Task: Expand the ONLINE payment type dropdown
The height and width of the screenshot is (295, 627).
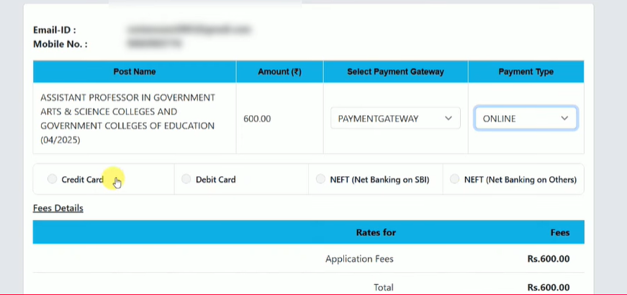Action: 525,119
